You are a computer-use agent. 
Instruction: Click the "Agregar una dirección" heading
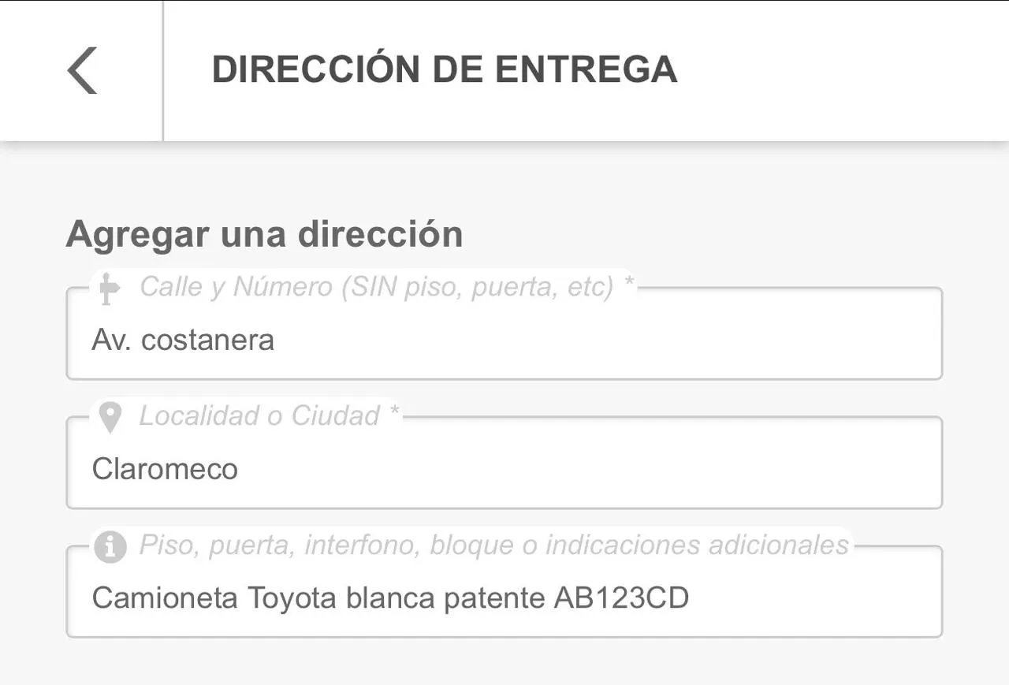tap(264, 234)
